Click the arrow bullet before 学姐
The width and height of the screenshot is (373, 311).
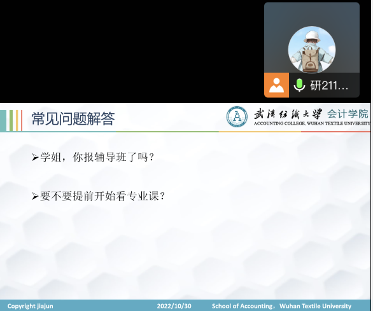tap(35, 157)
